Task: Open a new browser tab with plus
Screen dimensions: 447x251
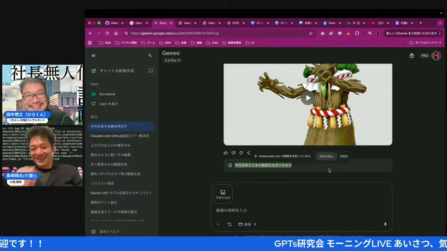Action: click(x=421, y=23)
